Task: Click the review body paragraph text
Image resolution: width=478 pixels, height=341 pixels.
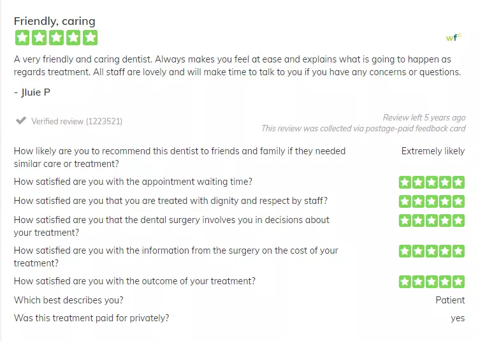Action: pyautogui.click(x=238, y=66)
